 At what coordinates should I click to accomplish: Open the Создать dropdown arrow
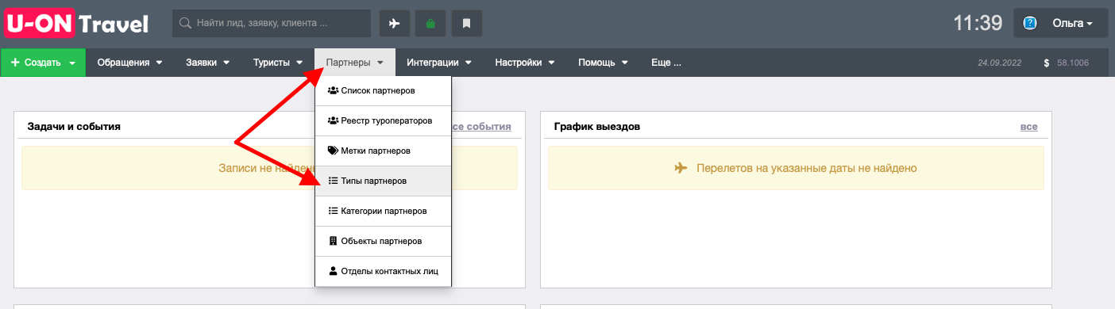tap(72, 63)
